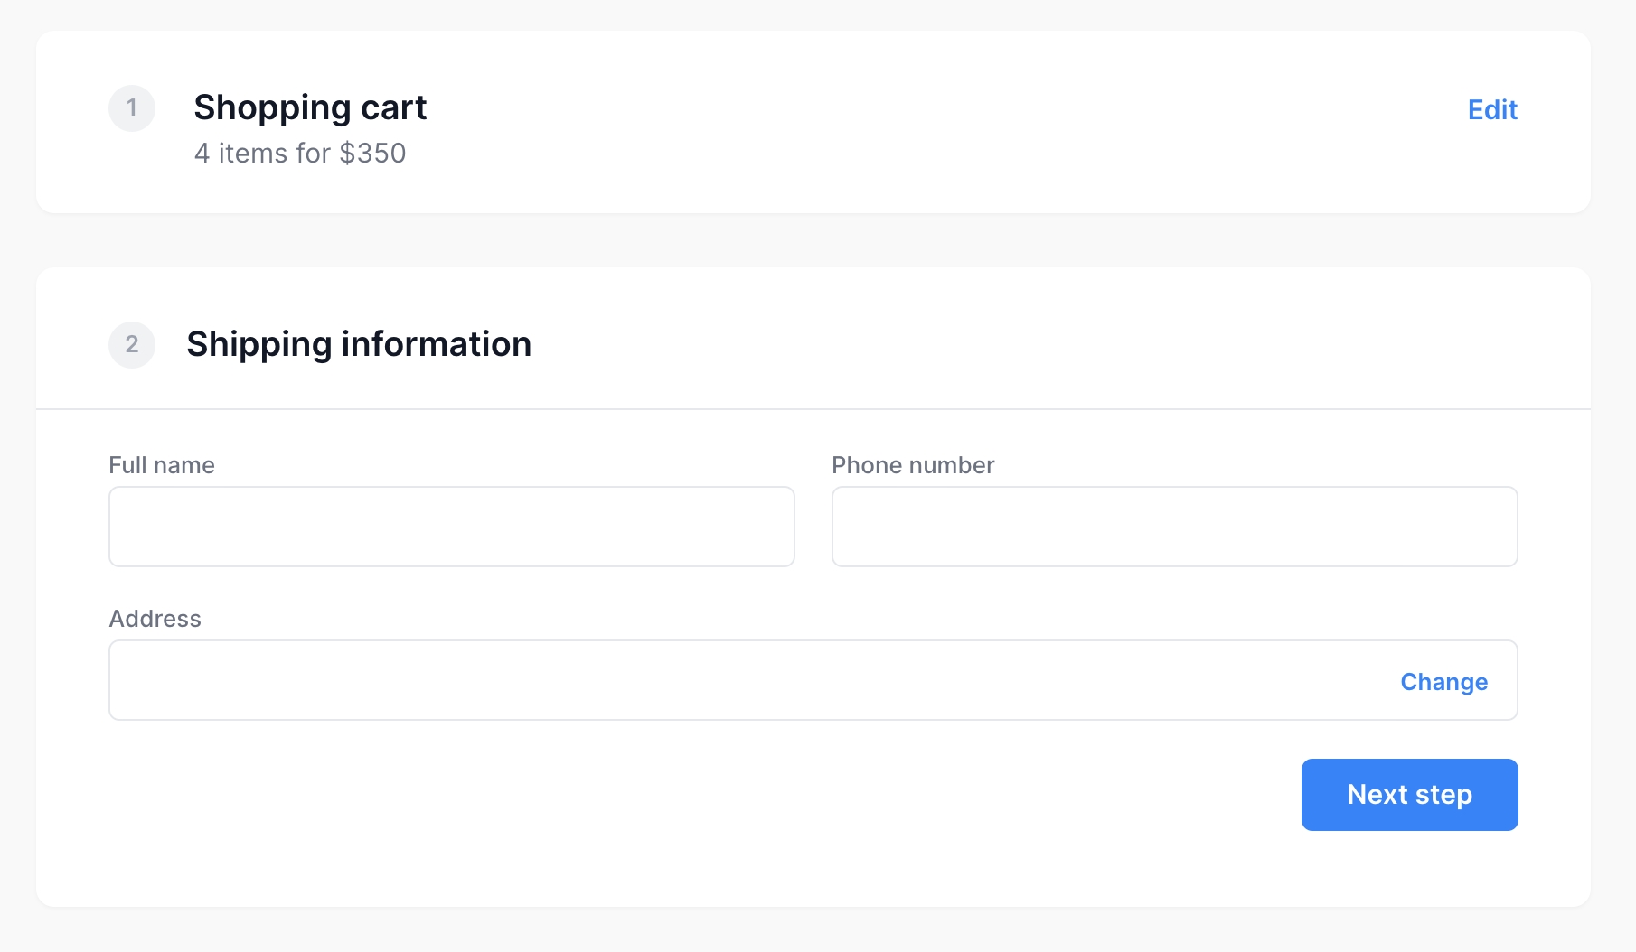The height and width of the screenshot is (952, 1636).
Task: Click the Edit link for Shopping cart
Action: tap(1492, 110)
